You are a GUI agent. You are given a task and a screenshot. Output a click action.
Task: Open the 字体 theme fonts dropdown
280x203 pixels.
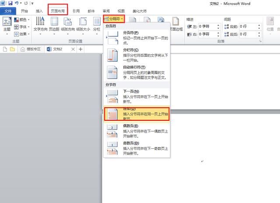[22, 27]
